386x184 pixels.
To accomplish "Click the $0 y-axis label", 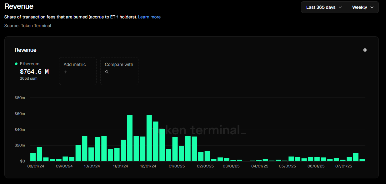I will click(x=23, y=161).
